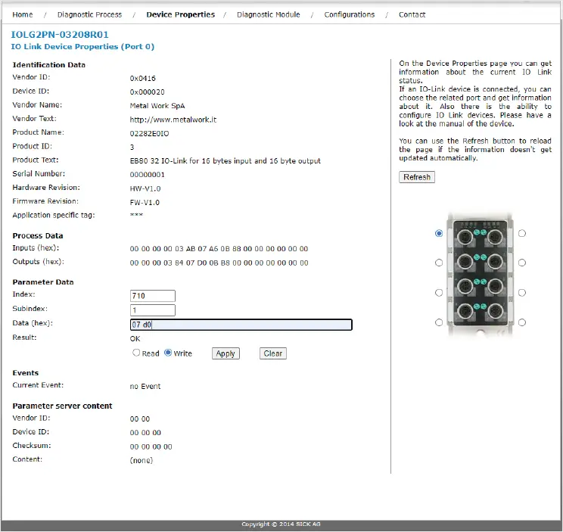The height and width of the screenshot is (532, 563).
Task: Click IO Link Device Properties (Port 0) heading
Action: click(x=82, y=47)
